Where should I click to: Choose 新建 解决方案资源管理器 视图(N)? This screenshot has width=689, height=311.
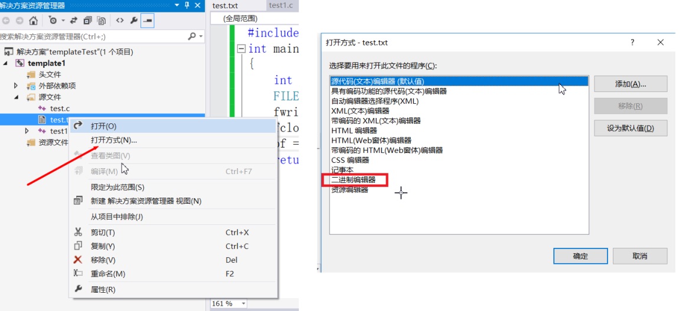pos(174,201)
